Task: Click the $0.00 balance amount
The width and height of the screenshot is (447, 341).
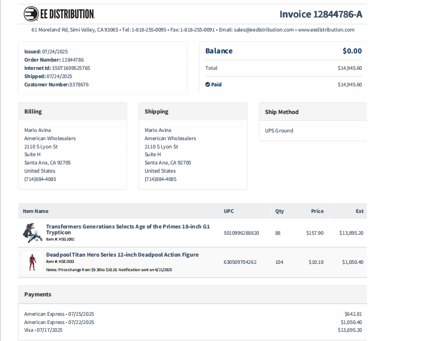Action: click(x=352, y=51)
